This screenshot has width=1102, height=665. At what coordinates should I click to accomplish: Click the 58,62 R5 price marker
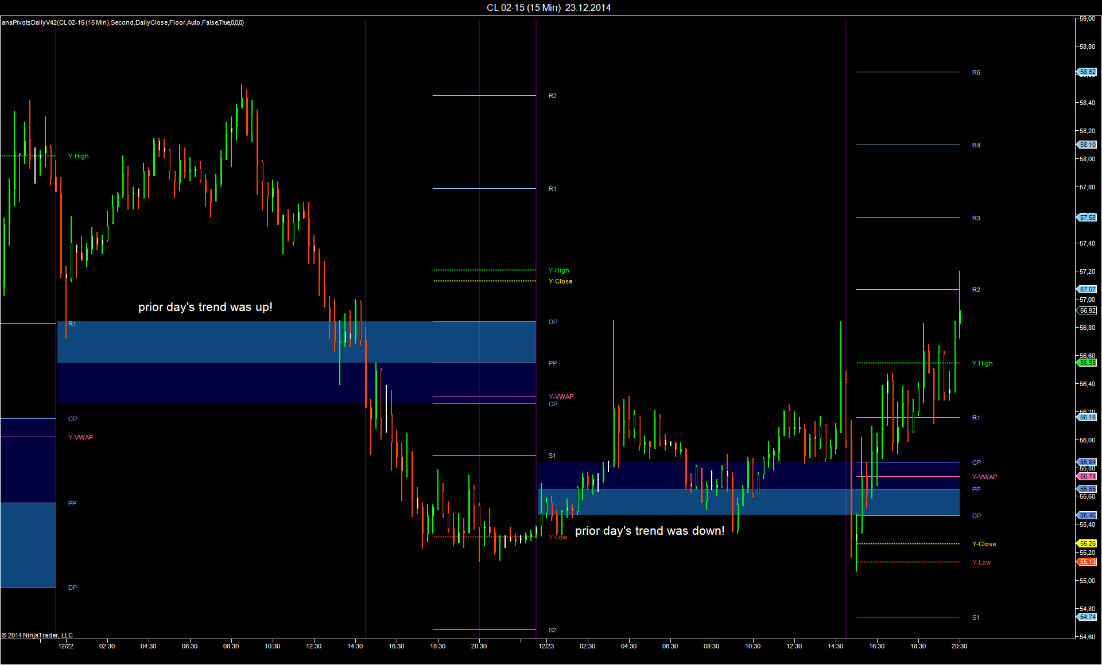1087,72
